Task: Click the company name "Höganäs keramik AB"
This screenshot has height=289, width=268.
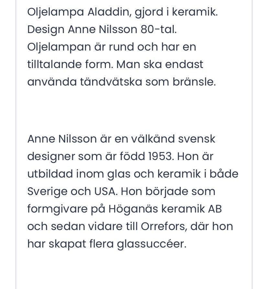Action: (x=165, y=209)
